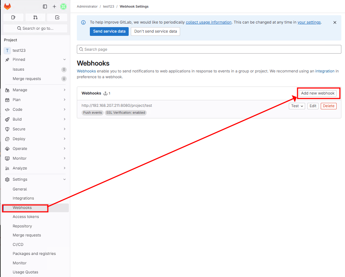Click Add new webhook button

(318, 93)
